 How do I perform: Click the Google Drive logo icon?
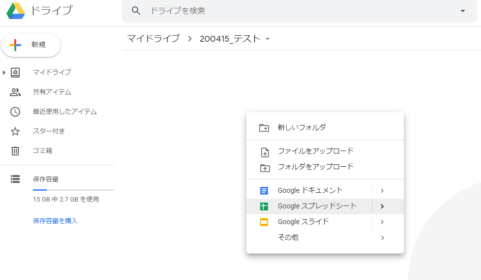tap(16, 11)
